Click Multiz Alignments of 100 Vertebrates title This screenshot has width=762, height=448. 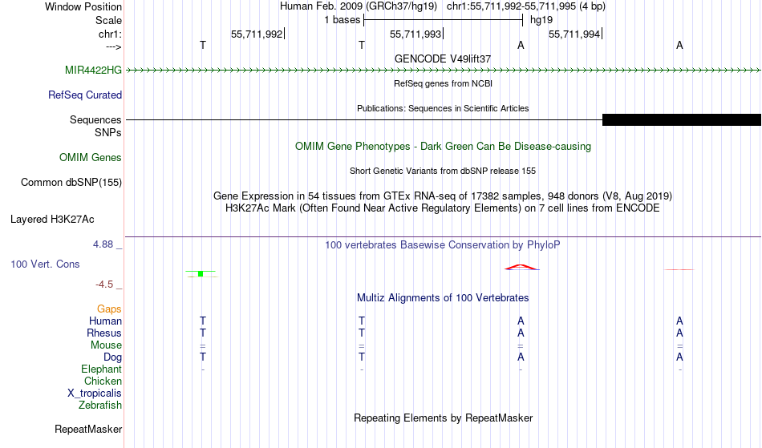[x=443, y=297]
